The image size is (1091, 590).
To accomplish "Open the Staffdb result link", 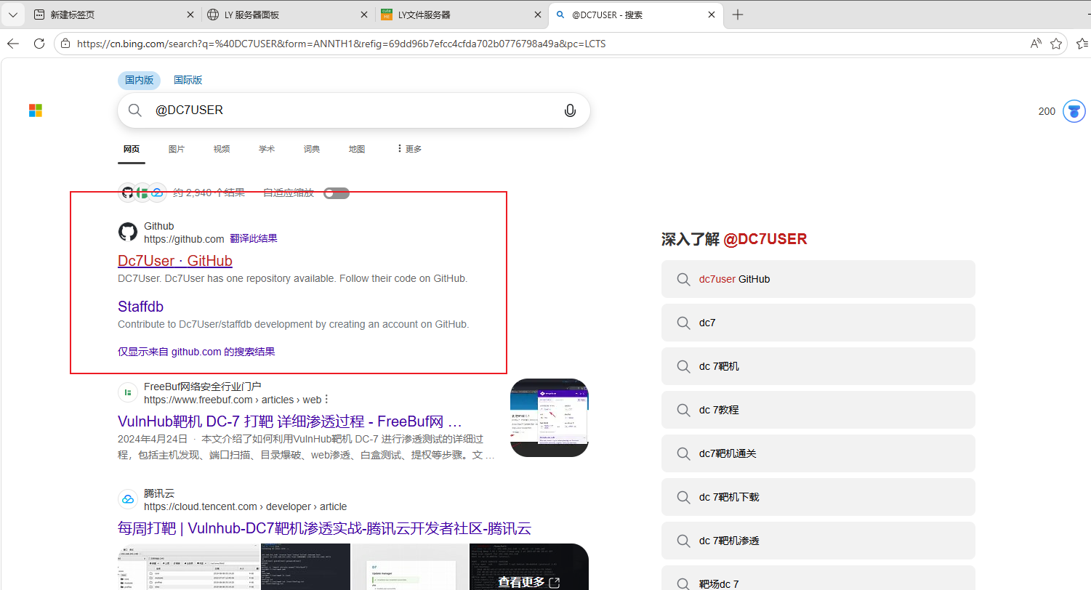I will tap(140, 307).
